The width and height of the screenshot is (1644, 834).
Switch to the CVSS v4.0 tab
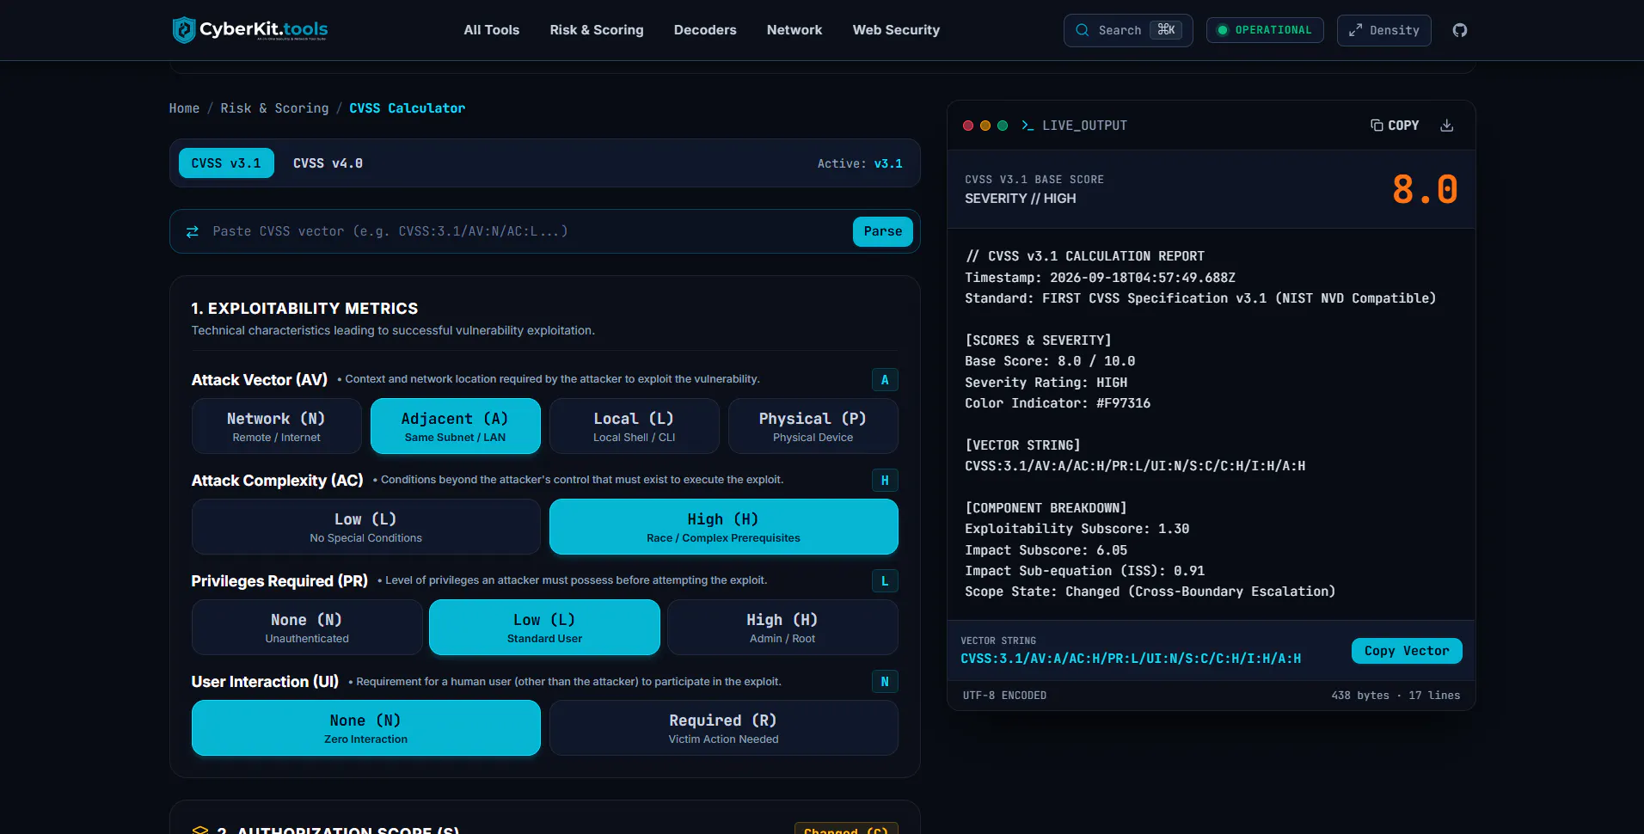(x=328, y=163)
